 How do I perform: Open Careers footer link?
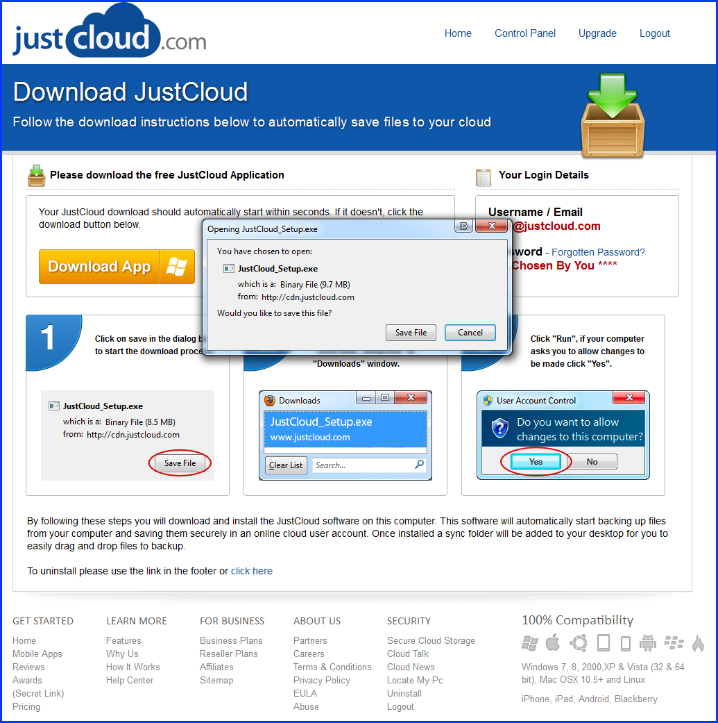[x=309, y=654]
